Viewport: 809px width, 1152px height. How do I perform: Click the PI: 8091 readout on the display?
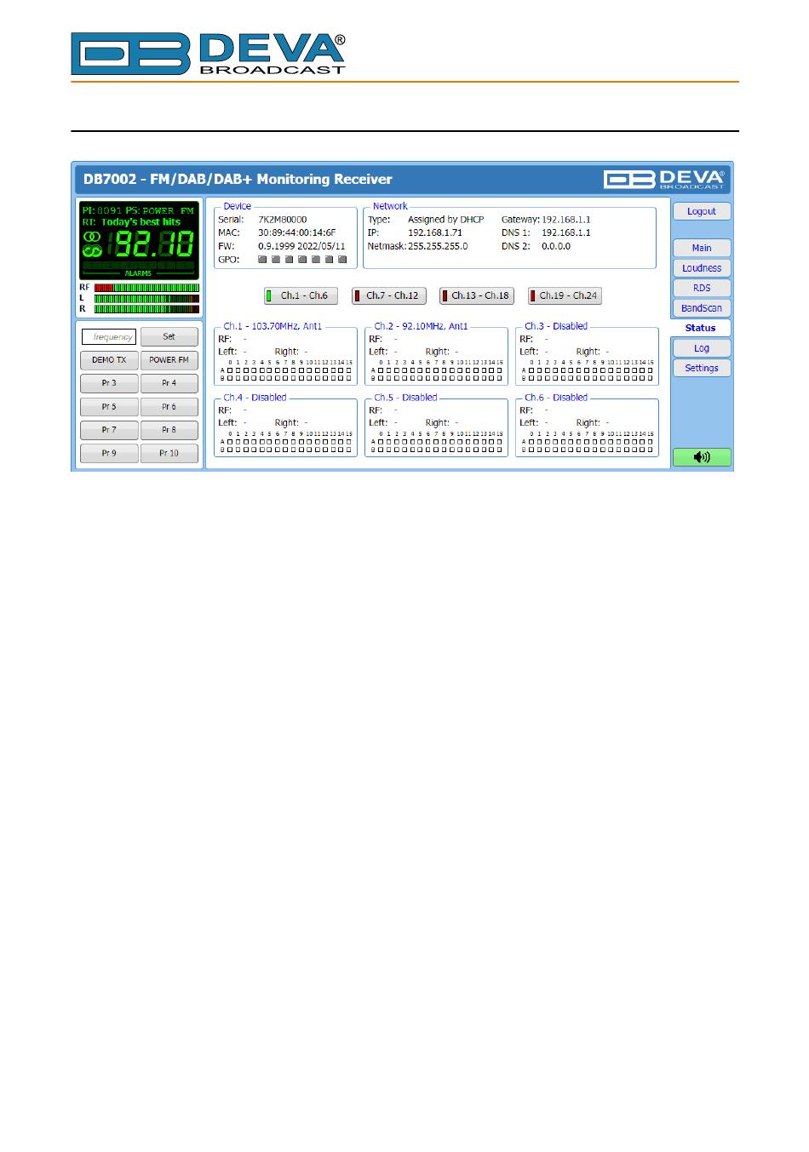point(102,210)
